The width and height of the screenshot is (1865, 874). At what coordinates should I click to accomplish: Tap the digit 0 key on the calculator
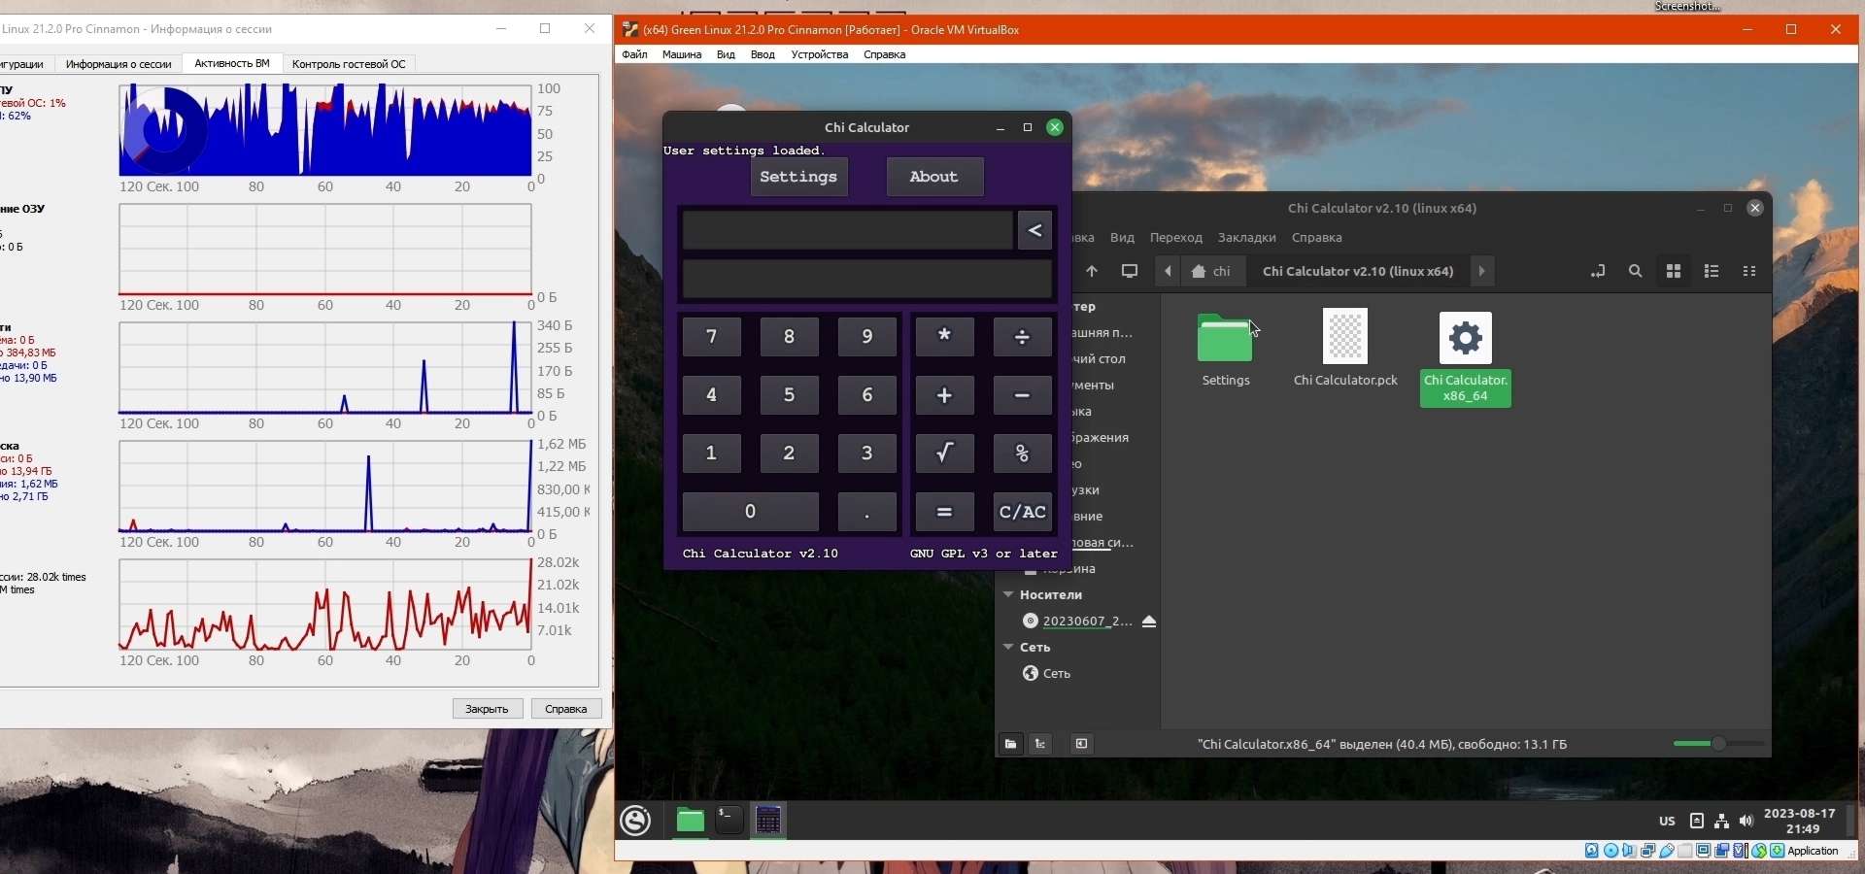tap(750, 512)
